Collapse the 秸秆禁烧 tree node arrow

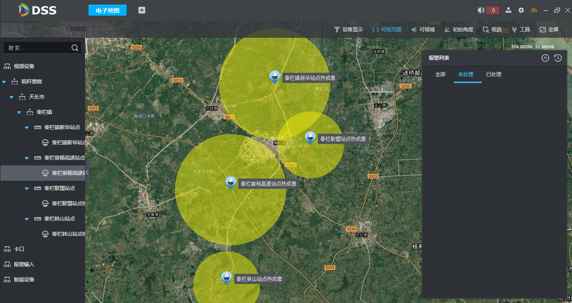4,82
